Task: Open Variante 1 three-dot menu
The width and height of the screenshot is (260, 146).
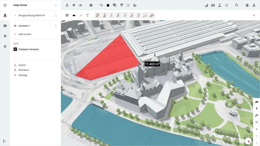Action: (56, 26)
